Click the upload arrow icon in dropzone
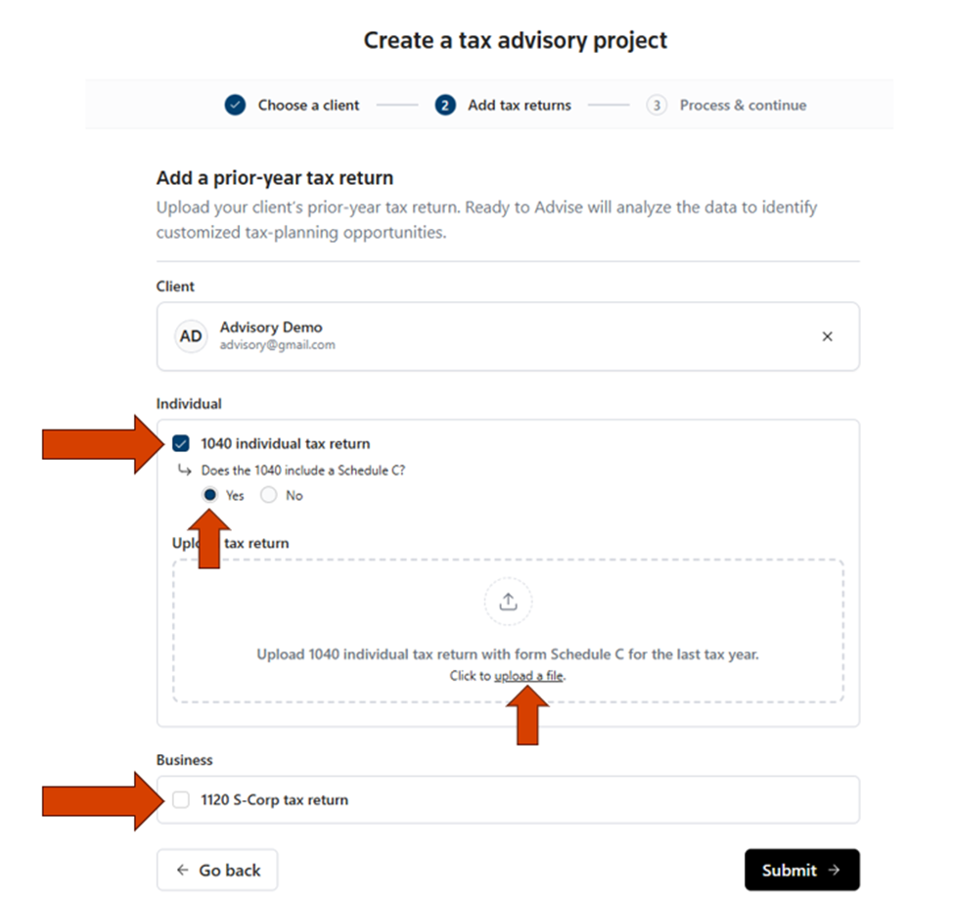954x902 pixels. (508, 602)
